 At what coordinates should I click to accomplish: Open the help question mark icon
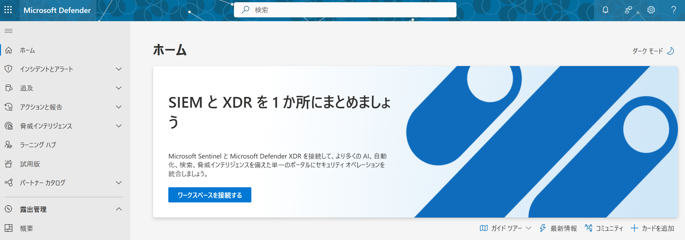[674, 10]
